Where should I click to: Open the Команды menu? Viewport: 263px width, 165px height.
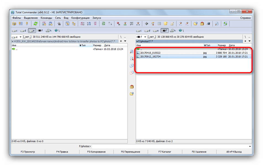point(46,18)
